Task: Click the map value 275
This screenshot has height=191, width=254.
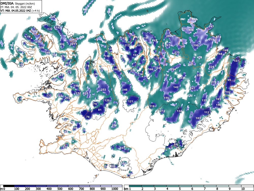Action: [214, 82]
